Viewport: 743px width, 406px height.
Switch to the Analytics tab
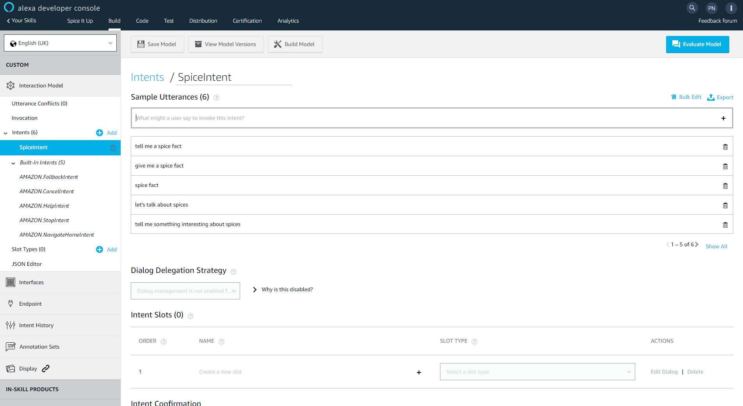point(288,21)
